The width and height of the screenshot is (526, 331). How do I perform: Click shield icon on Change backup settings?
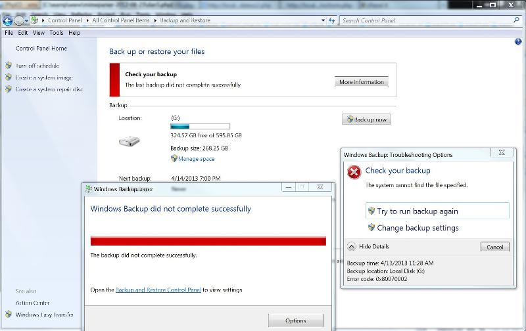tap(371, 228)
